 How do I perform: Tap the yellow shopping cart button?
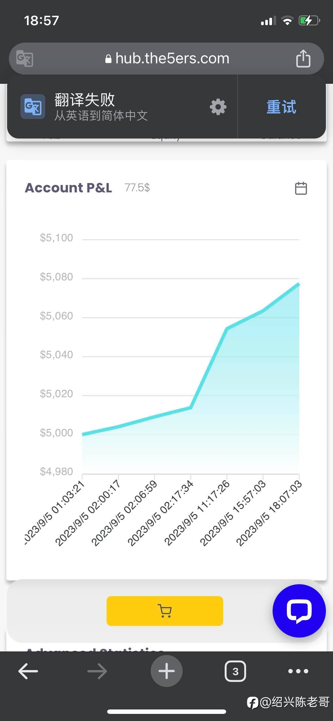[x=165, y=611]
